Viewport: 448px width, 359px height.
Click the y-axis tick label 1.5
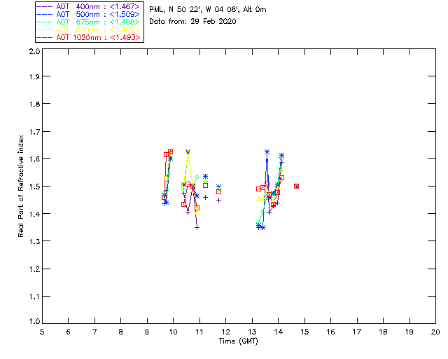(x=34, y=187)
